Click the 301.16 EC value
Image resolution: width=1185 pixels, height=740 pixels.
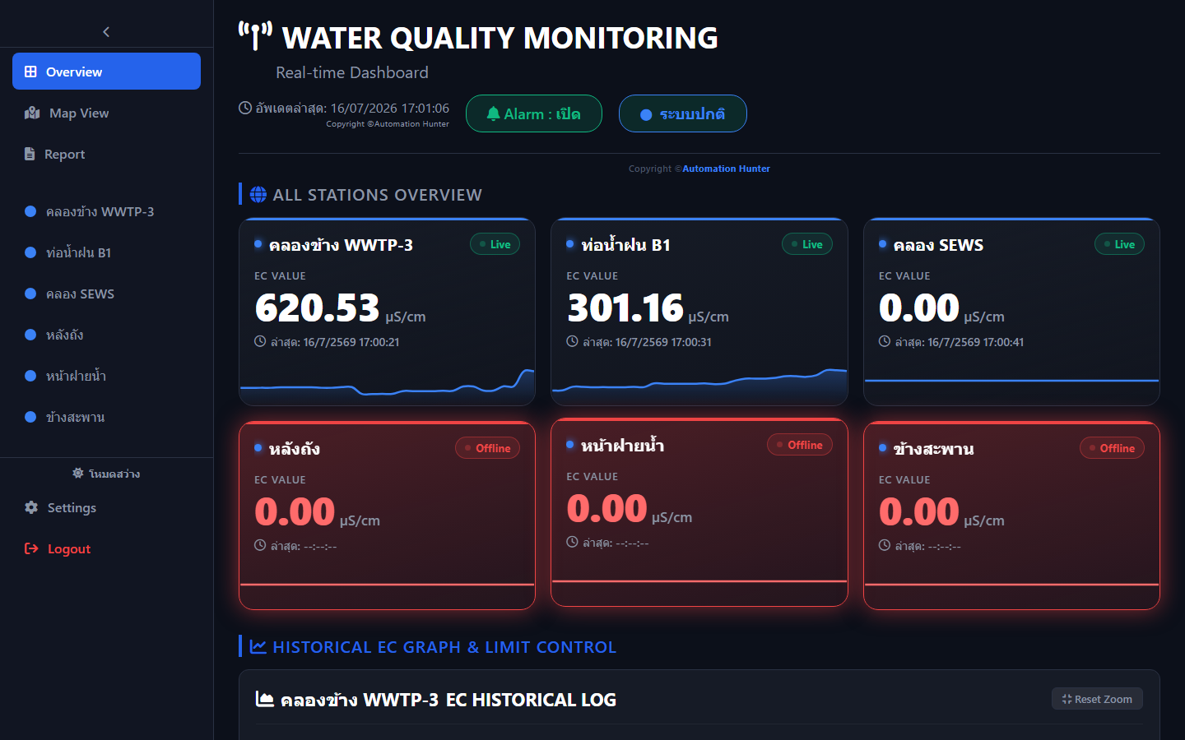pos(625,308)
